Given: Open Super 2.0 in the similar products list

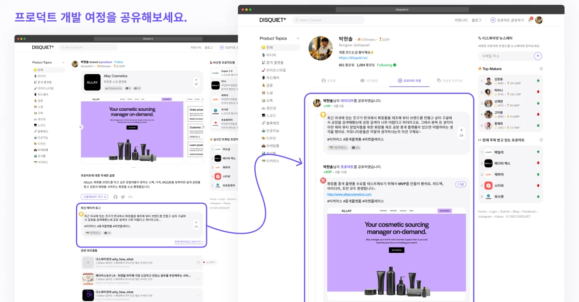Looking at the screenshot, I should click(x=223, y=72).
